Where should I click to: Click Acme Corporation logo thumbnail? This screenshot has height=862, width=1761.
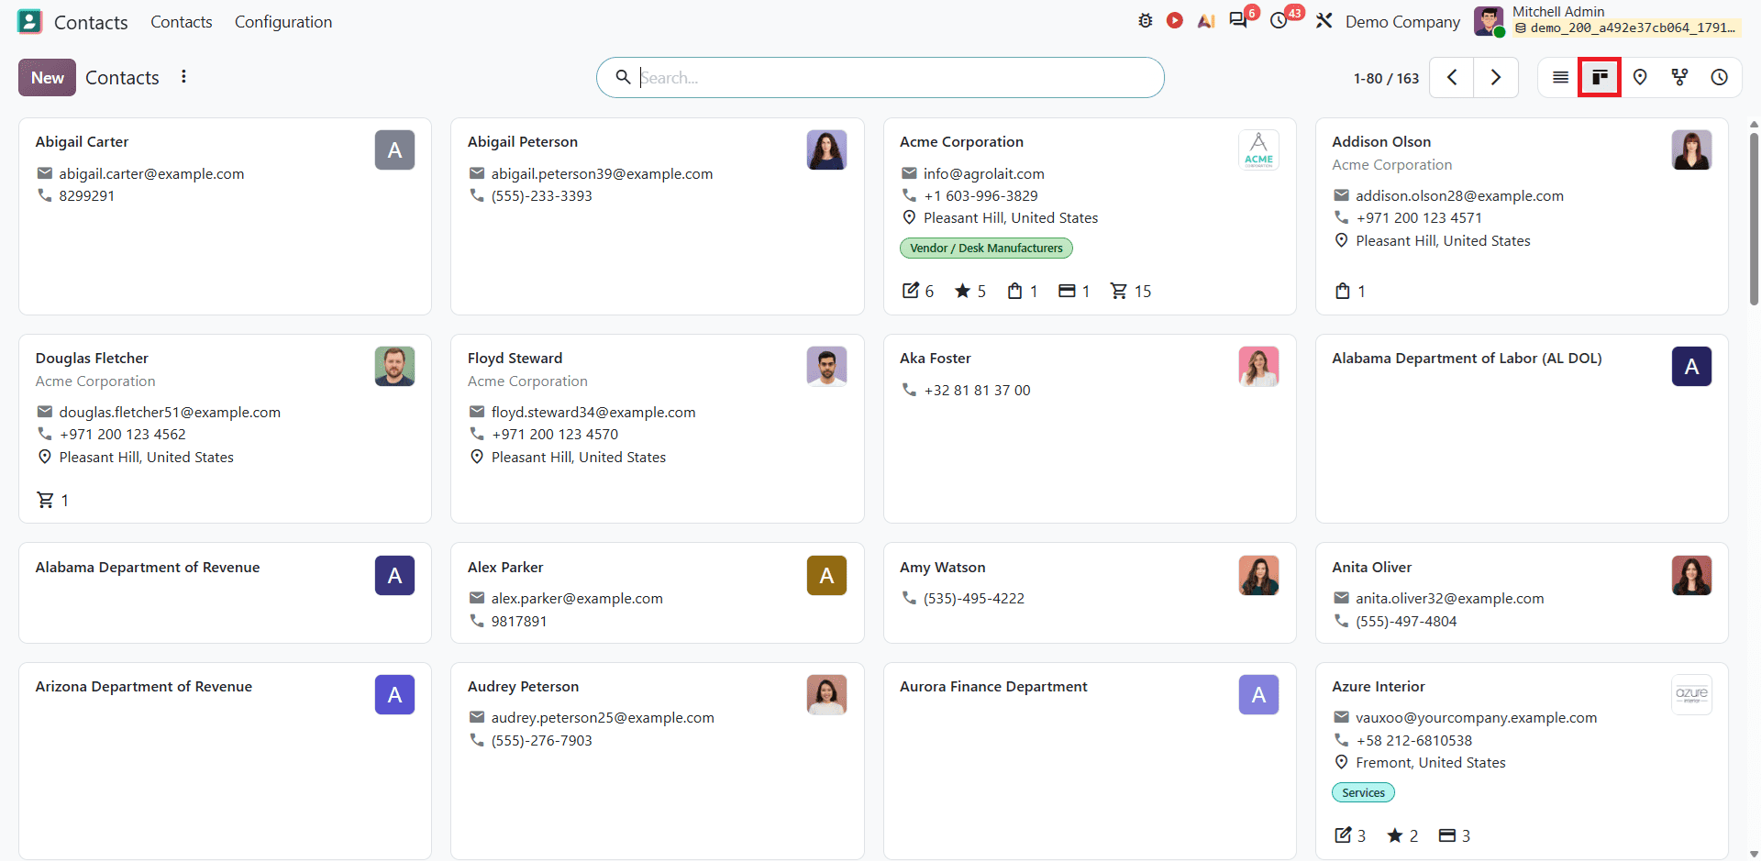pyautogui.click(x=1258, y=150)
